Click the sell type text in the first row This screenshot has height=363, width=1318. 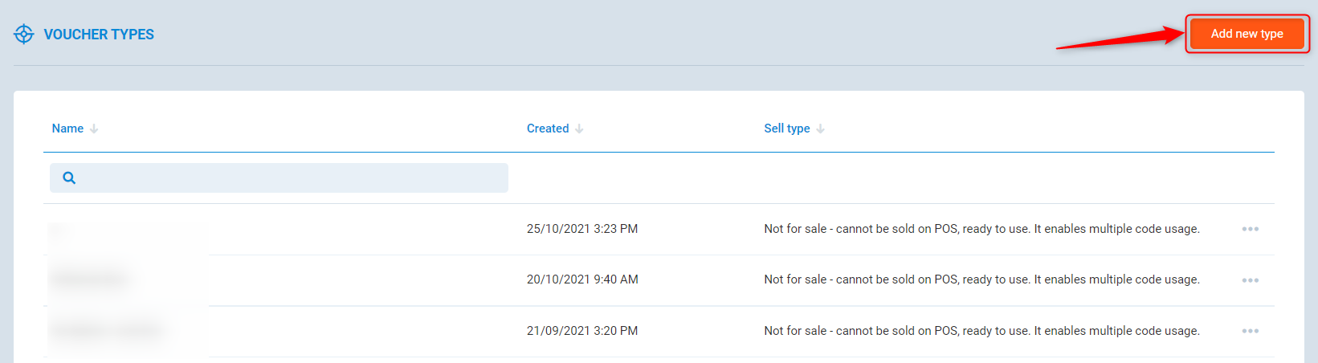coord(981,229)
